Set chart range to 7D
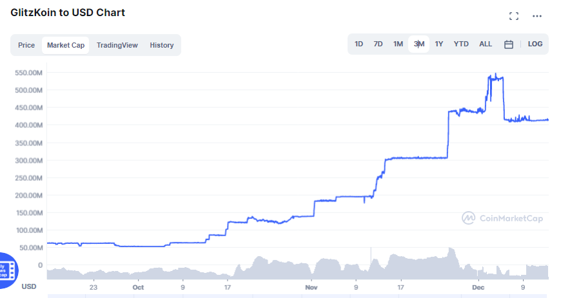Screen dimensions: 561x298 click(x=378, y=44)
